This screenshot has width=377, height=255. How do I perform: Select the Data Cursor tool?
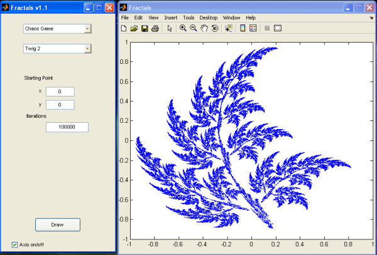227,28
